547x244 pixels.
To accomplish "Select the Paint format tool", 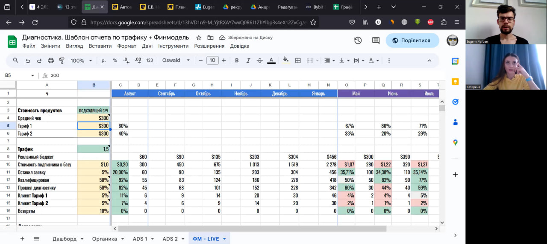I will click(62, 61).
